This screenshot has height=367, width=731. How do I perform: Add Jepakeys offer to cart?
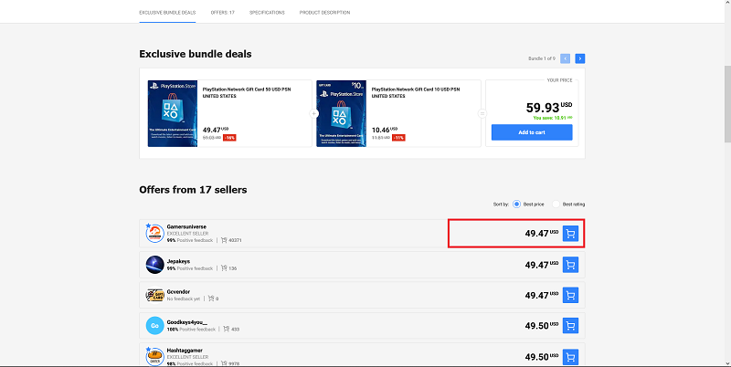pos(571,265)
